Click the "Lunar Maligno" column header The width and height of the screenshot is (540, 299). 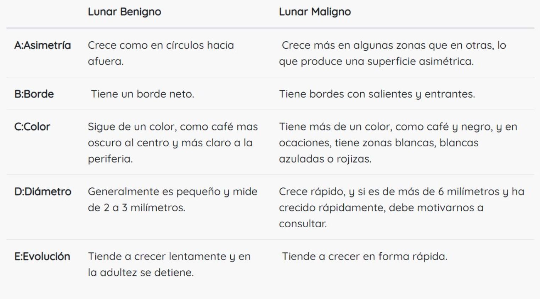315,12
